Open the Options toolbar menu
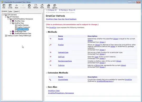The image size is (142, 102). [55, 6]
